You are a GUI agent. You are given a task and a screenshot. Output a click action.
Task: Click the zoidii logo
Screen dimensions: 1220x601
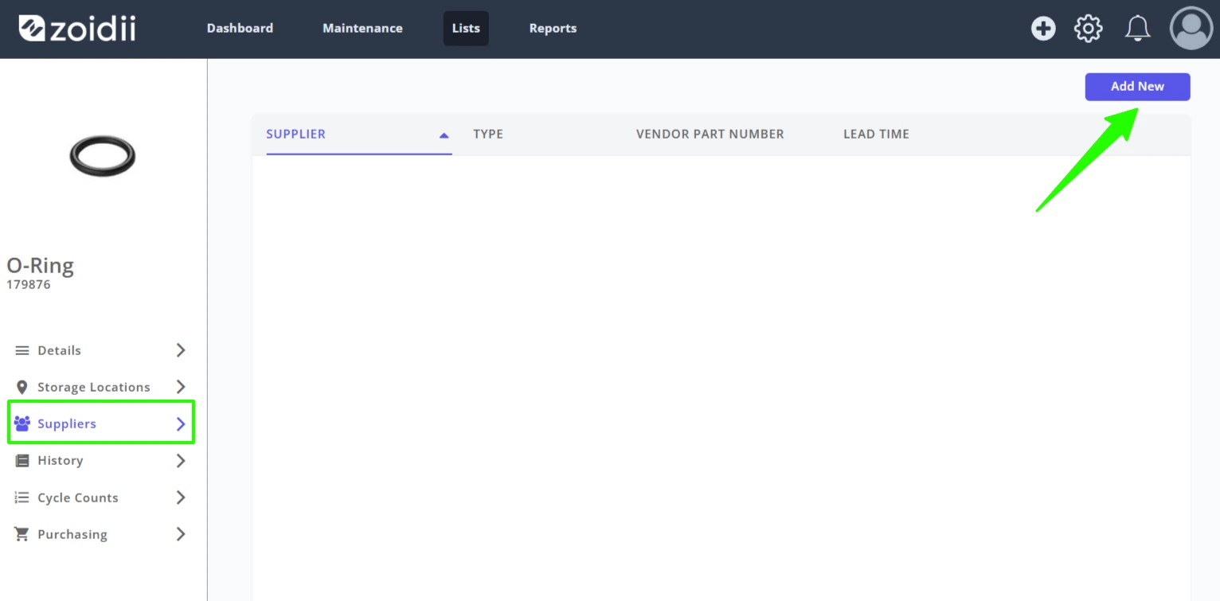[77, 29]
